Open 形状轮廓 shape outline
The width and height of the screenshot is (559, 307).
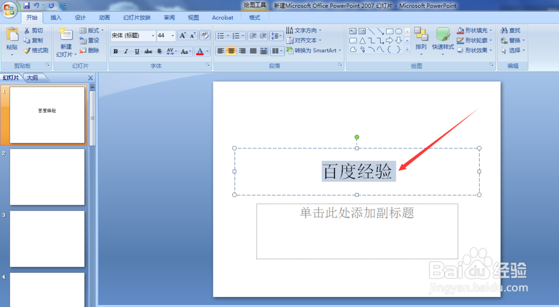pyautogui.click(x=475, y=40)
